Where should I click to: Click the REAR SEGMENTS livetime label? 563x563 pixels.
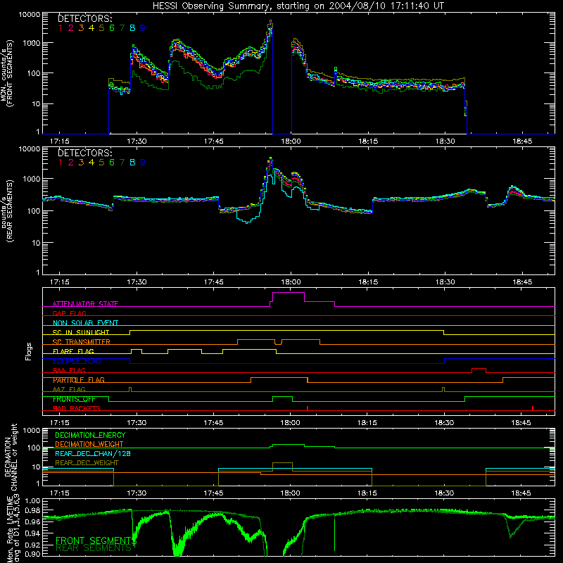[x=94, y=548]
